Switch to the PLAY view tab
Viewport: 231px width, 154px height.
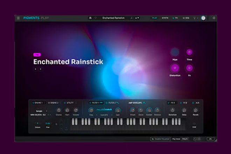tap(155, 18)
